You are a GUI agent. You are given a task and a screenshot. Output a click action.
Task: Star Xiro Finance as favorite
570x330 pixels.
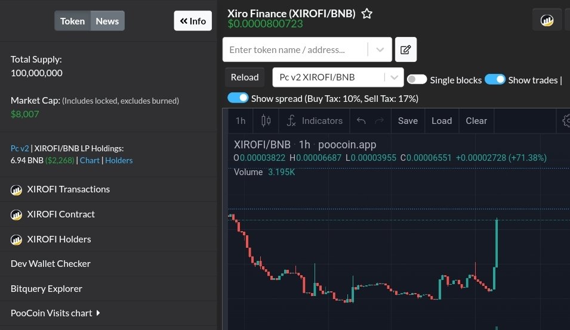[367, 14]
